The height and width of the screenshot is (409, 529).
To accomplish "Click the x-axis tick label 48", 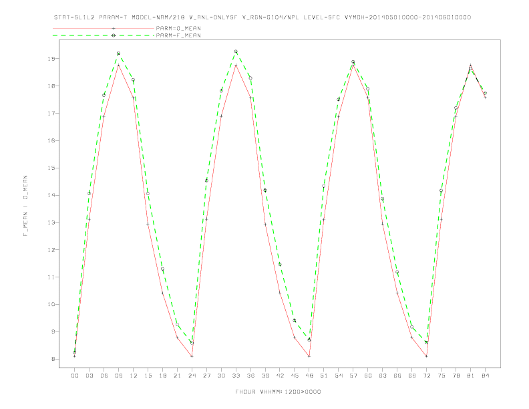I will 309,376.
